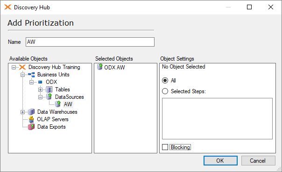Confirm with the OK button
282x172 pixels.
pyautogui.click(x=220, y=160)
